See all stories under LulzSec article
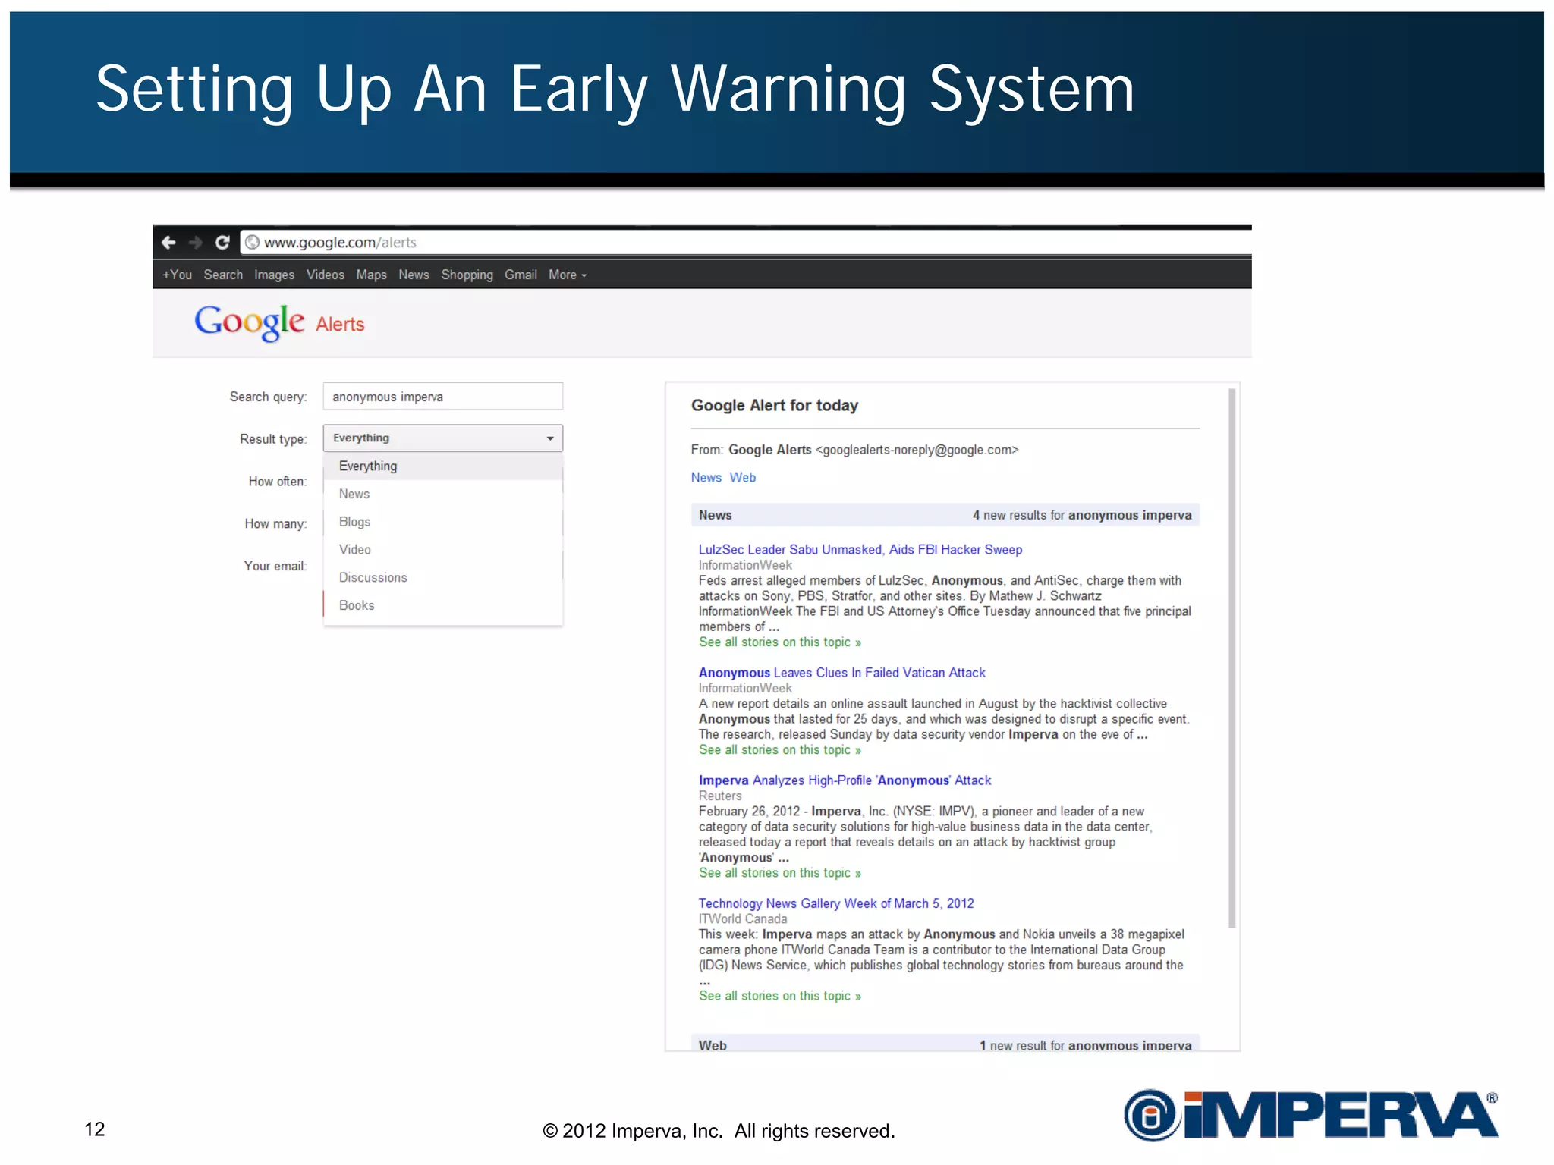 point(780,642)
